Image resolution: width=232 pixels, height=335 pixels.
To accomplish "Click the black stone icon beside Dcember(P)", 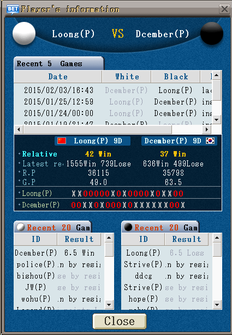I will click(212, 33).
